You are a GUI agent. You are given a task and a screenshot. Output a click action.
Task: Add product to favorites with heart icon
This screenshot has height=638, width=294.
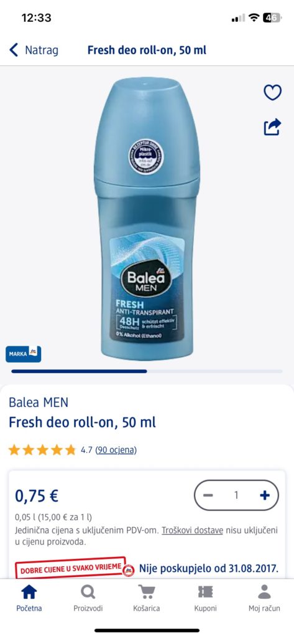[272, 92]
